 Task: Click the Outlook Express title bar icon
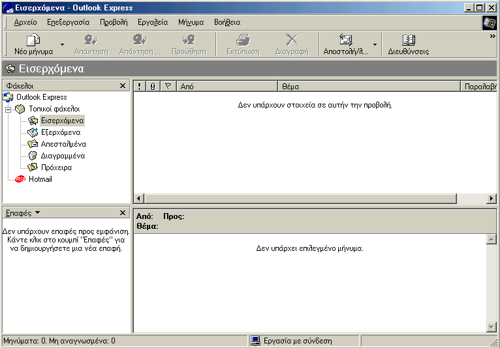coord(8,8)
